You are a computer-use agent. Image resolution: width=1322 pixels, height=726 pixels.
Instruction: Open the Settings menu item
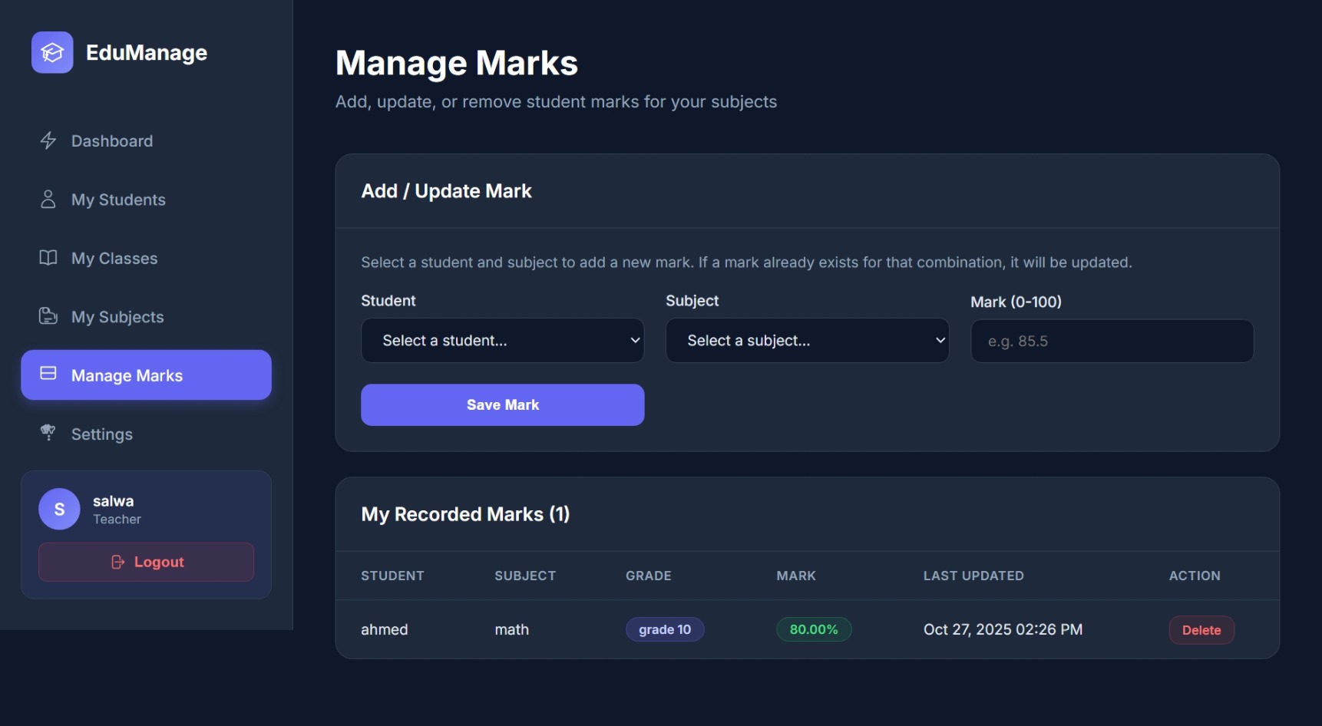[x=102, y=434]
